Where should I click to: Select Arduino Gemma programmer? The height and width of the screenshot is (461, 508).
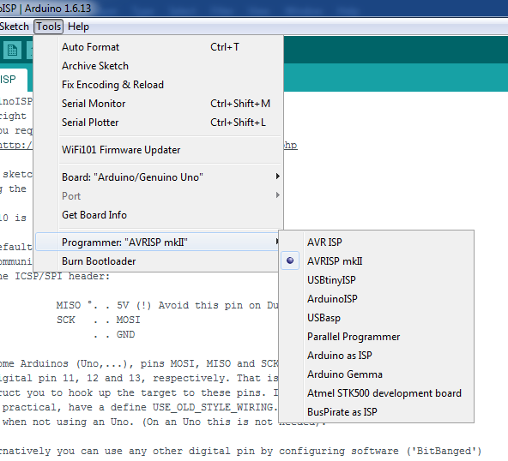(376, 374)
